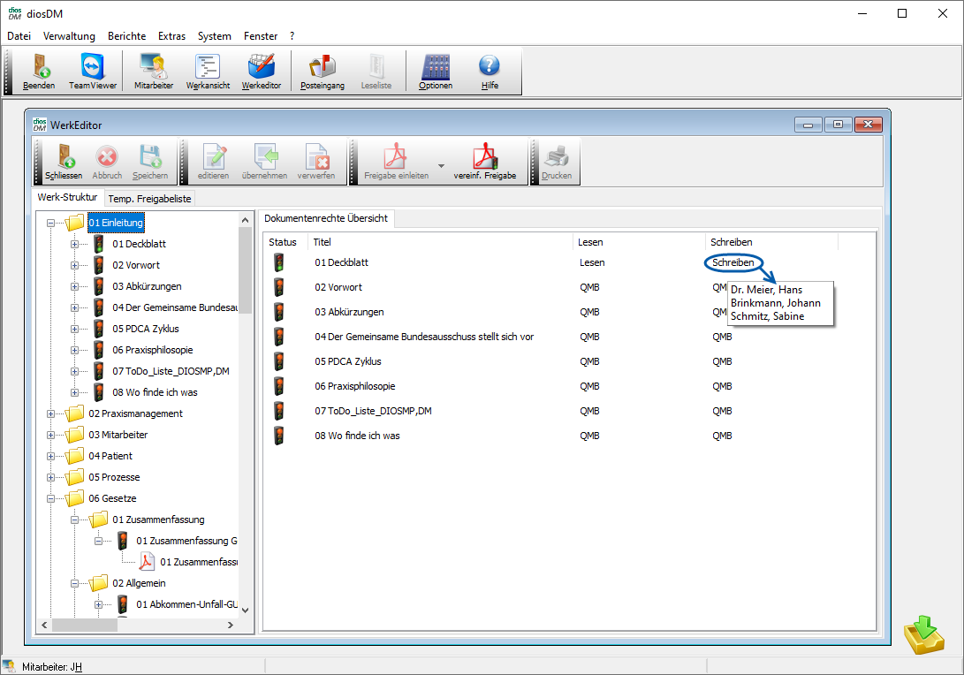This screenshot has height=675, width=964.
Task: Open the Verwaltung menu
Action: [69, 36]
